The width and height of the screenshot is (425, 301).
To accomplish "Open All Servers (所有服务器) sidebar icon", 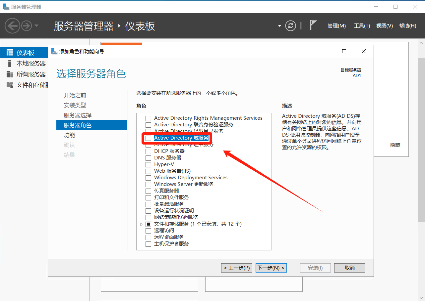I will click(x=10, y=74).
